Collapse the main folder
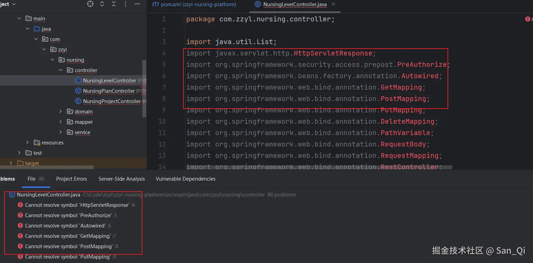 [19, 18]
